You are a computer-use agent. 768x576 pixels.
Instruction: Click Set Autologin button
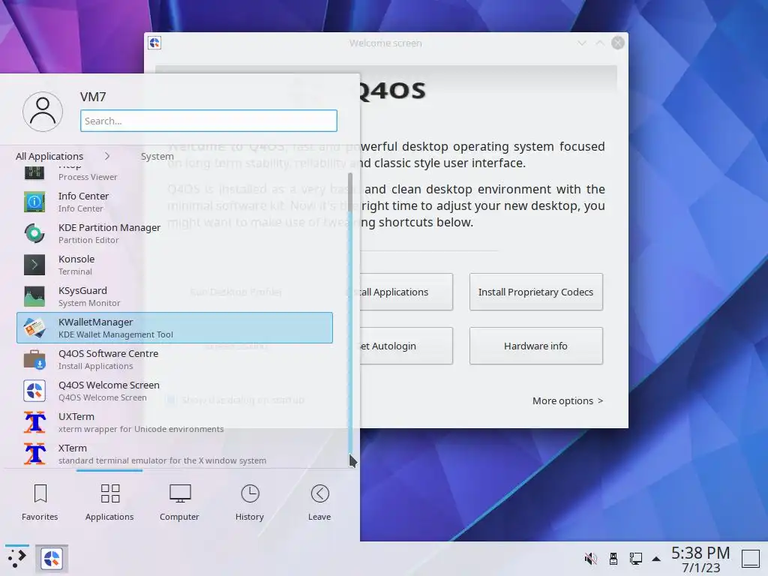pos(406,346)
